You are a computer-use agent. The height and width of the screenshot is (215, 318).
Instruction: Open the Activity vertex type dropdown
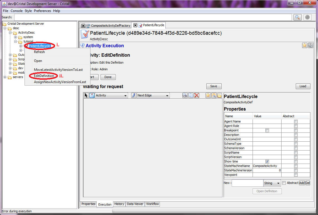pyautogui.click(x=111, y=95)
